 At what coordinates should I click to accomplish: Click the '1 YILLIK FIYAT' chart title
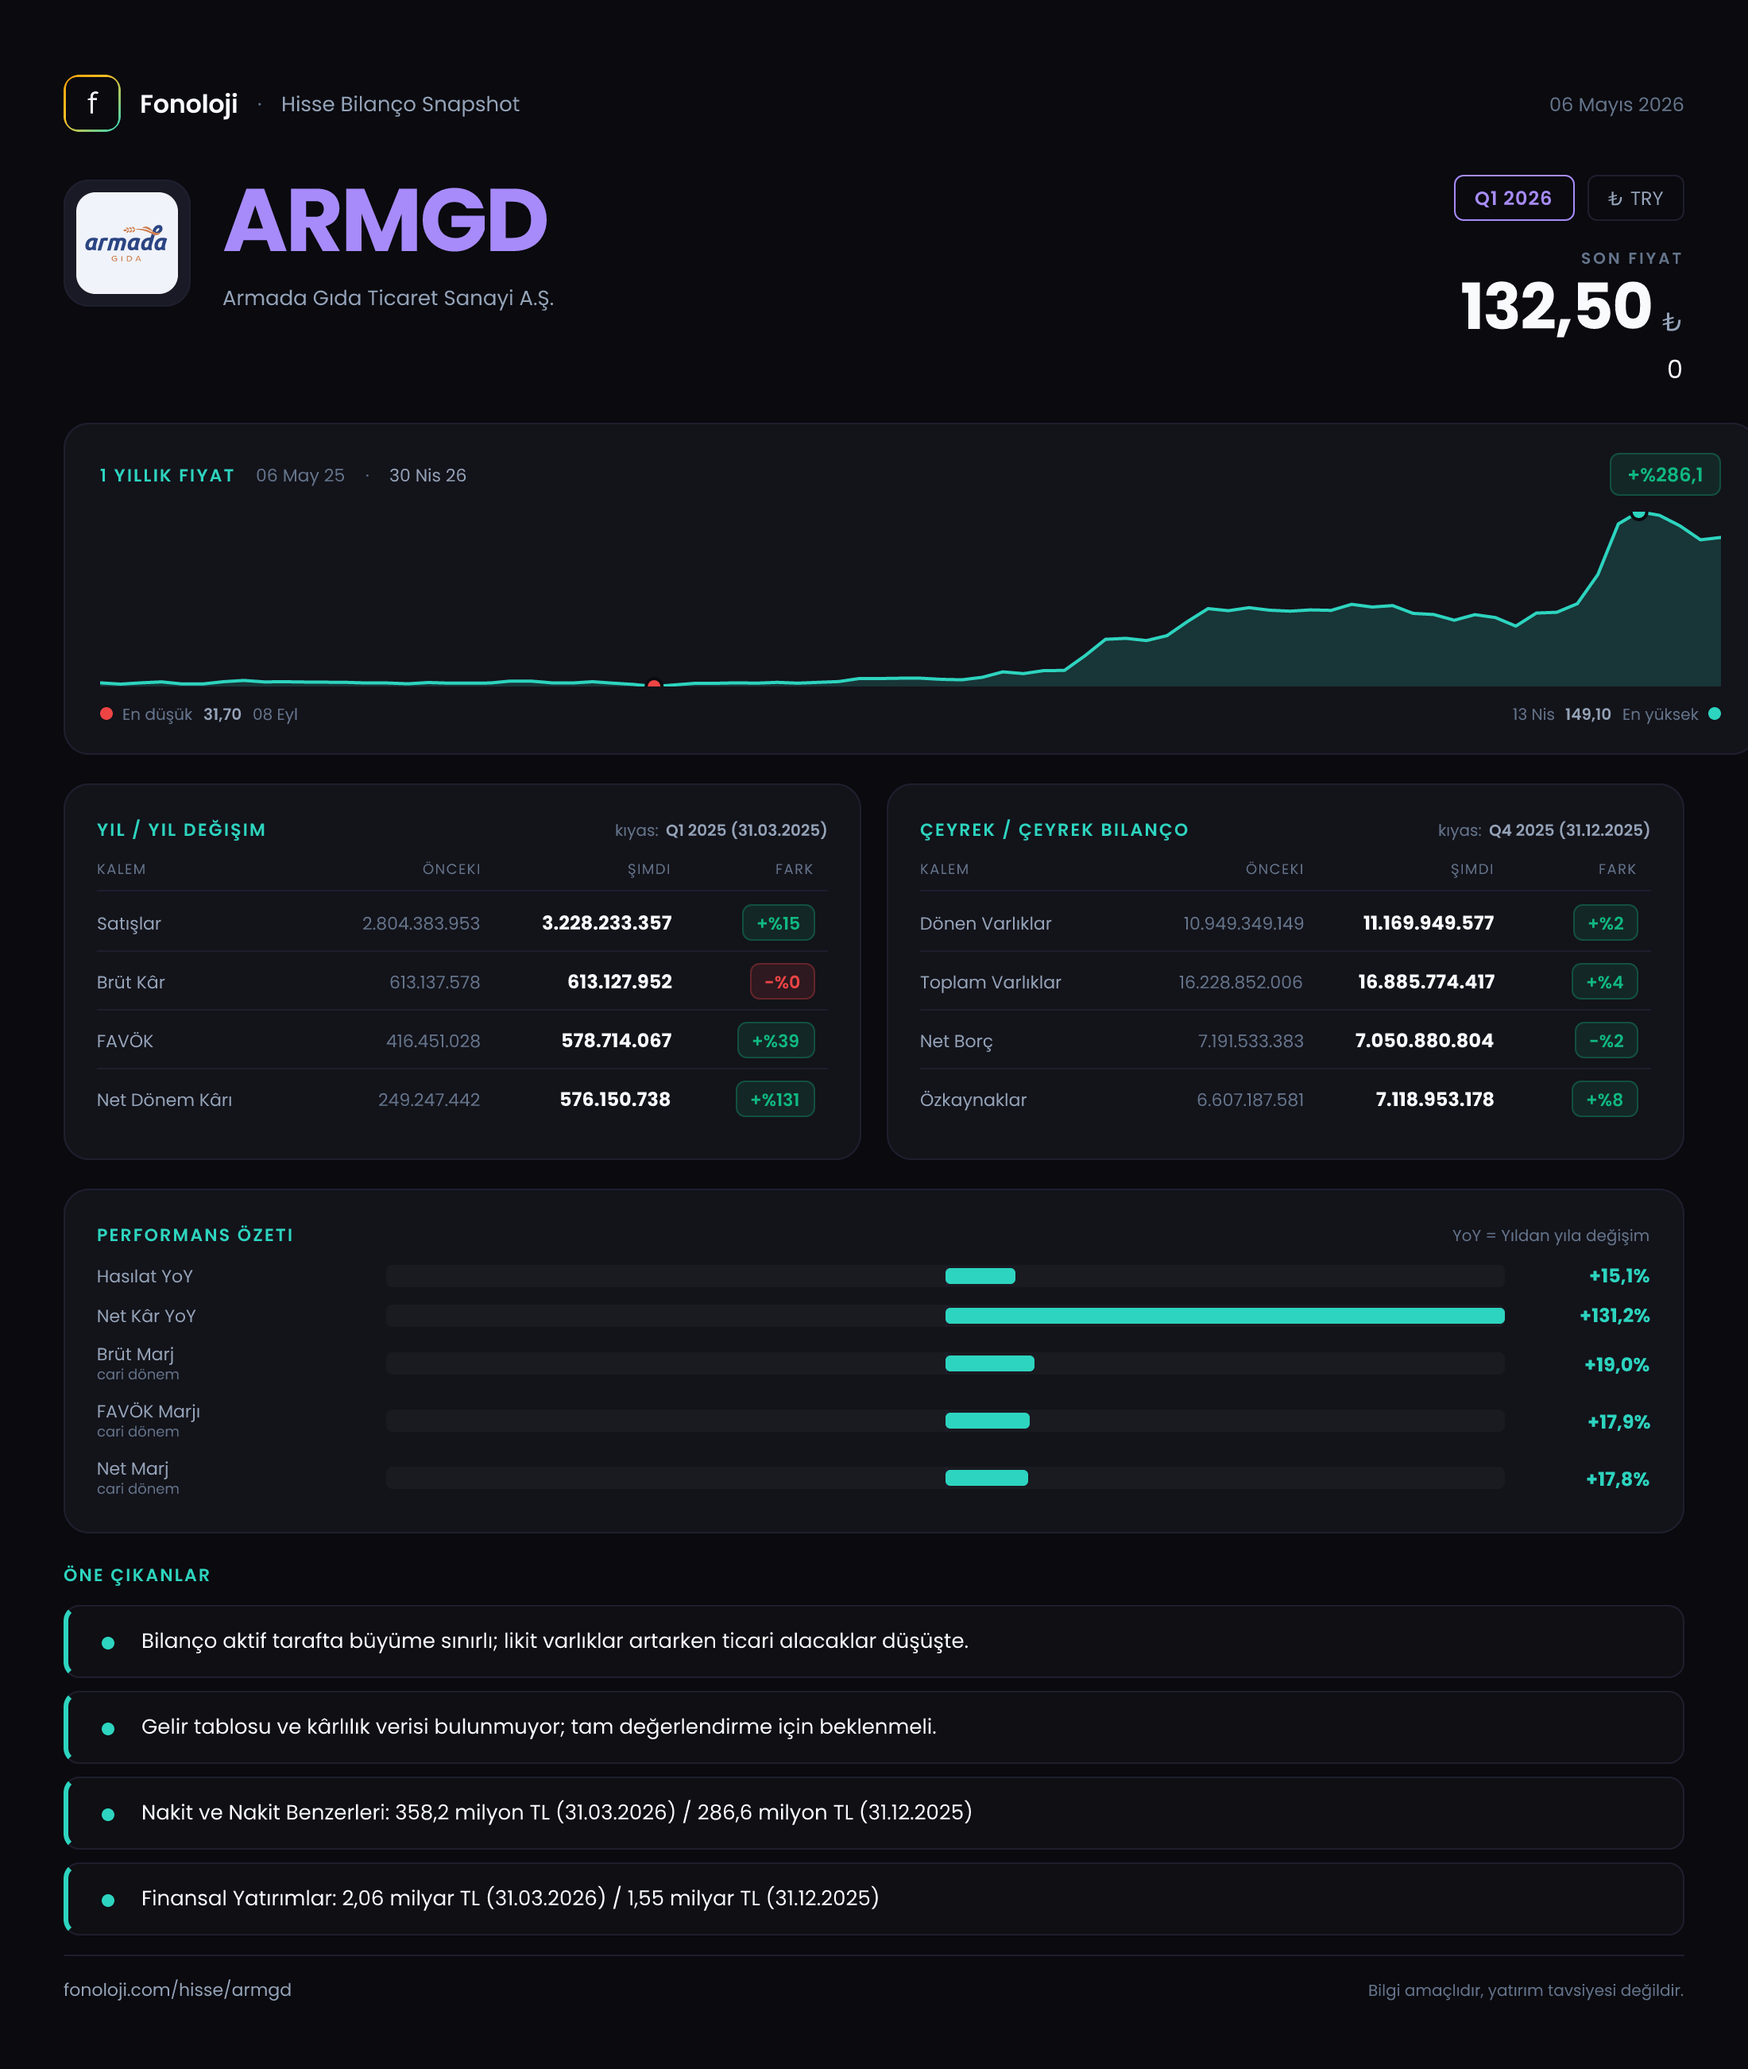tap(167, 476)
